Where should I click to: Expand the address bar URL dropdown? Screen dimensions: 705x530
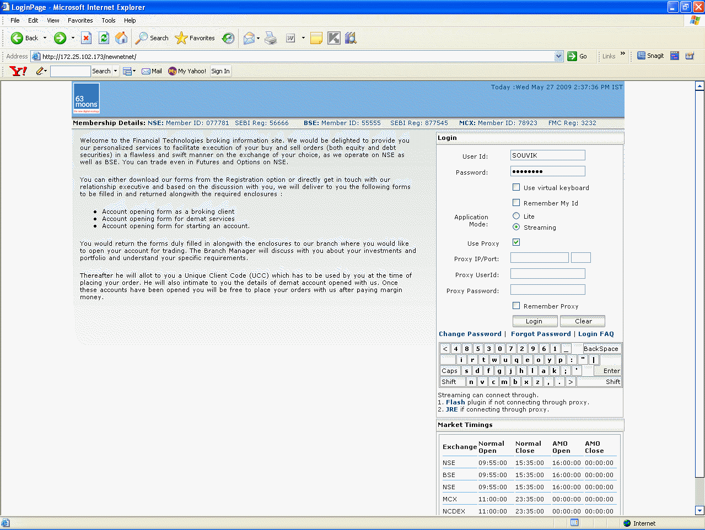558,56
